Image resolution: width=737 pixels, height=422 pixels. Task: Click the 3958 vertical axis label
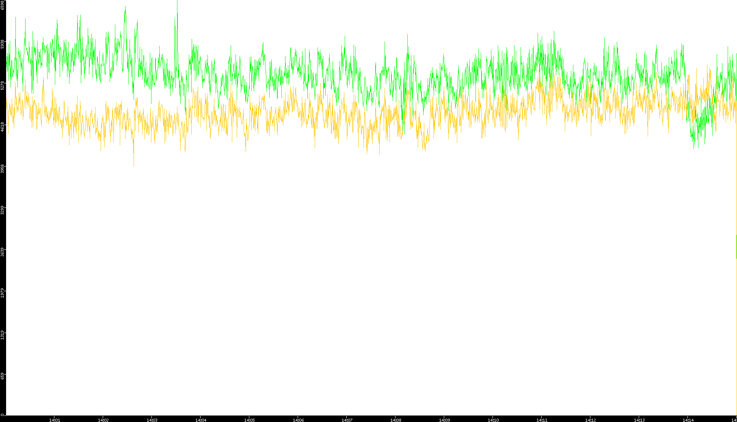pyautogui.click(x=2, y=169)
